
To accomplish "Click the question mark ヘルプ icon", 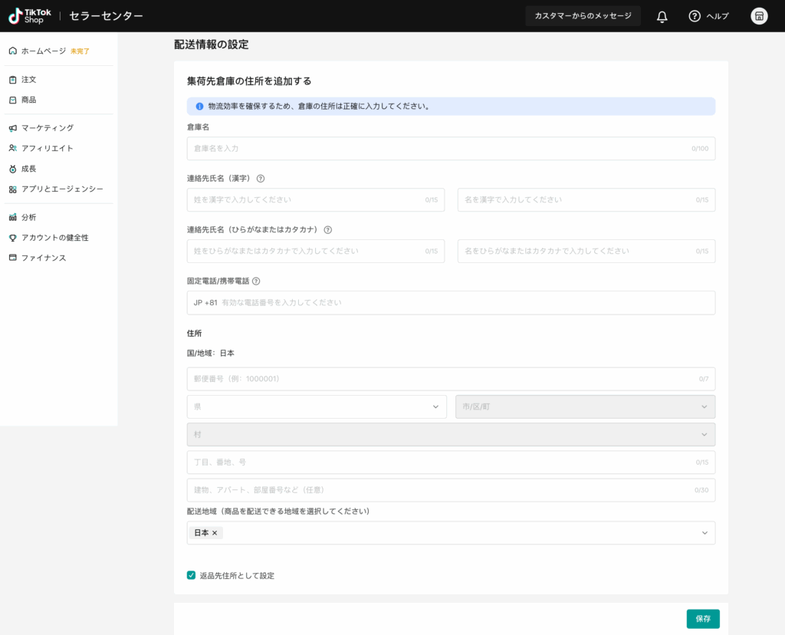I will 695,16.
